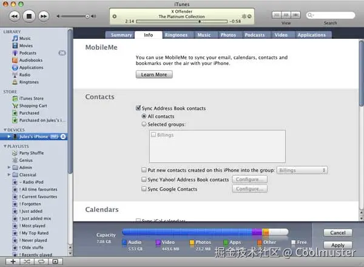Add a new playlist with plus button
Image resolution: width=364 pixels, height=267 pixels.
[x=13, y=262]
